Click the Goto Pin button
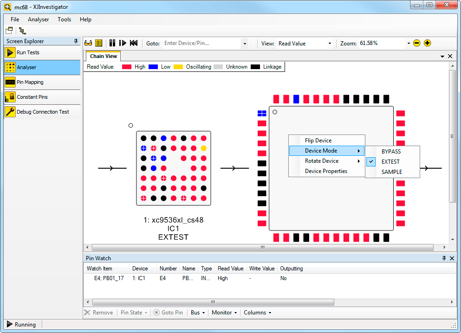 point(169,313)
